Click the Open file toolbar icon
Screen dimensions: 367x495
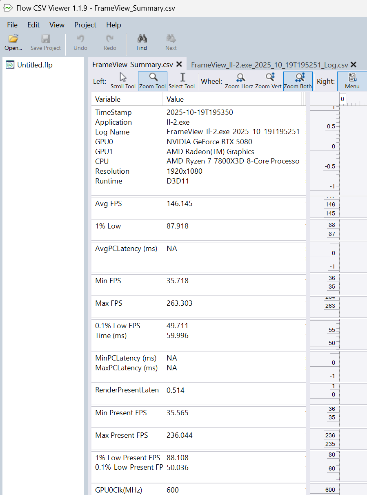coord(13,42)
